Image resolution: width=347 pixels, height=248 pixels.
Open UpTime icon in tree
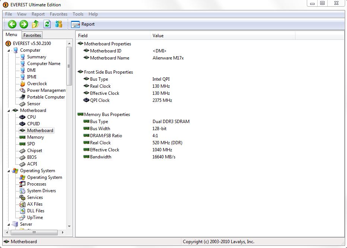22,218
